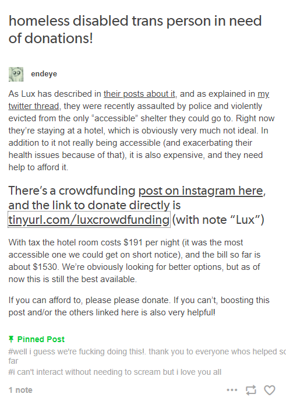
Task: Reblog the post using the arrows icon
Action: (x=250, y=390)
